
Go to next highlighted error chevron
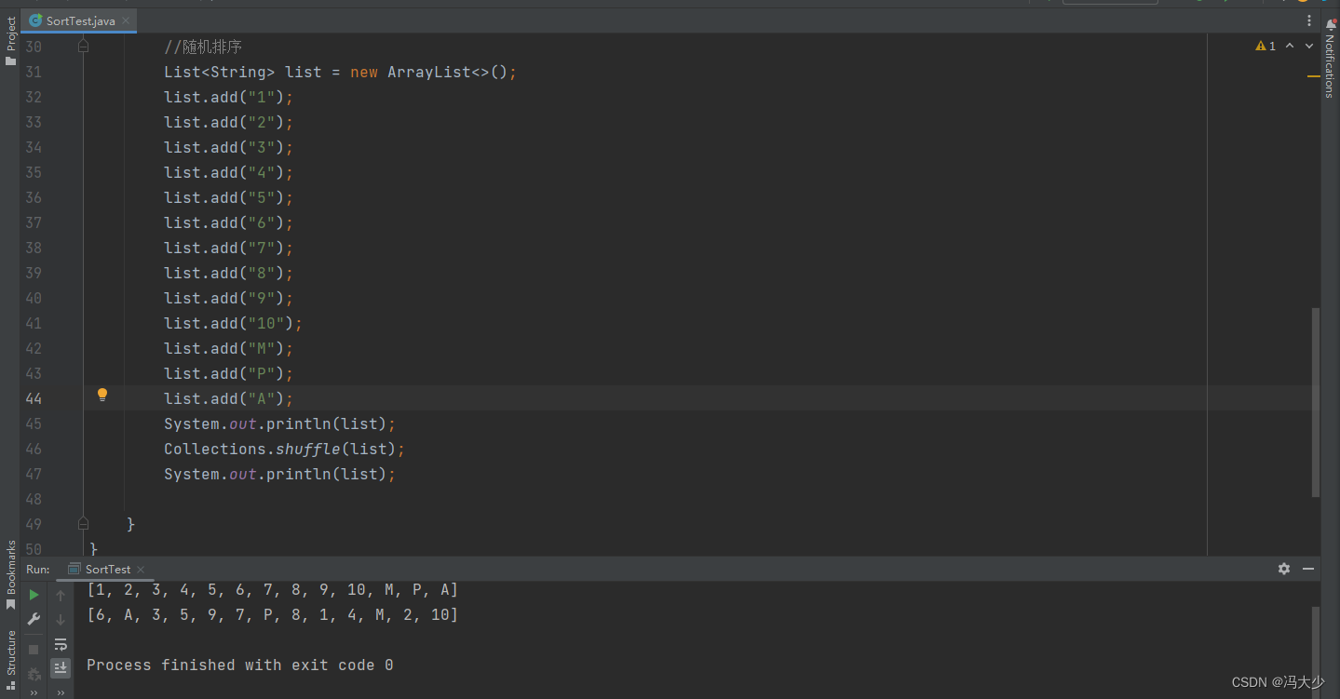1309,46
